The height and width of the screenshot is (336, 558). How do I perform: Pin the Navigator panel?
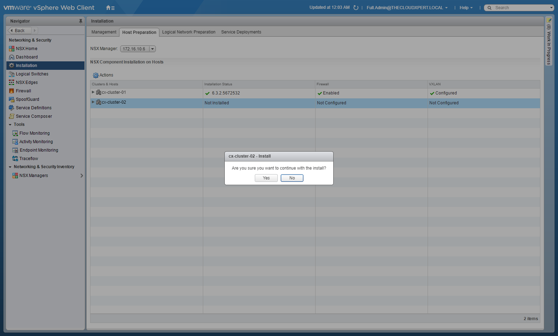81,21
